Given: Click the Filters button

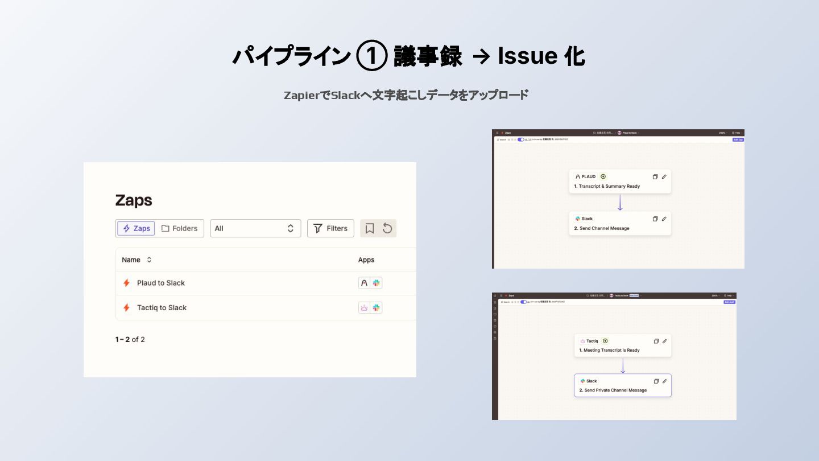Looking at the screenshot, I should pyautogui.click(x=330, y=228).
